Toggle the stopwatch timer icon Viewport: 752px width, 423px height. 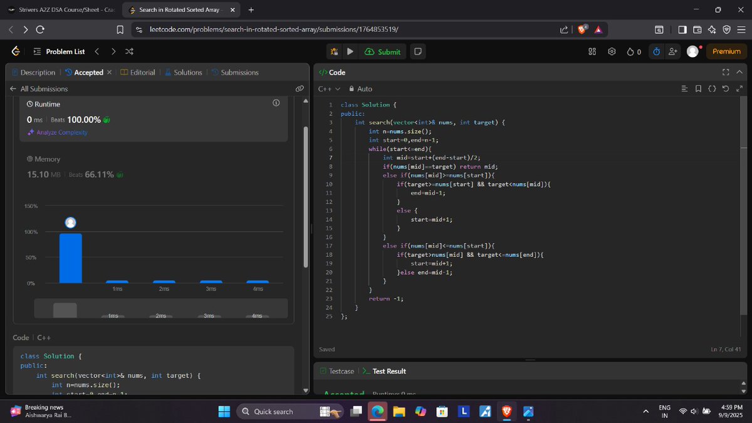click(x=656, y=51)
